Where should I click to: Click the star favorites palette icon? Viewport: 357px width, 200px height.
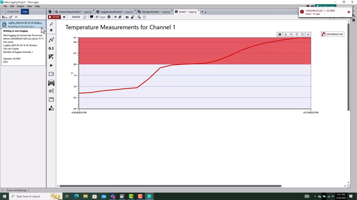(x=51, y=30)
